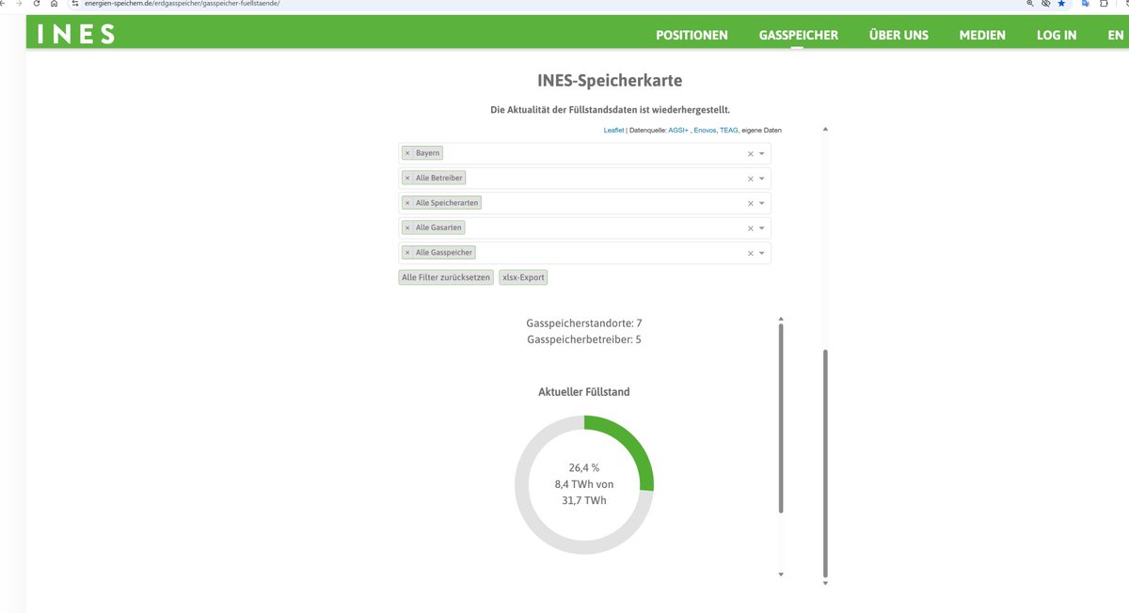
Task: Click the magnifier zoom icon in address bar
Action: pyautogui.click(x=1030, y=4)
